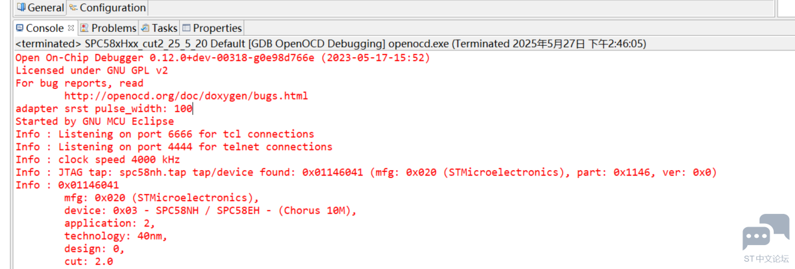The height and width of the screenshot is (269, 795).
Task: Click the Tasks clipboard icon
Action: click(x=146, y=28)
